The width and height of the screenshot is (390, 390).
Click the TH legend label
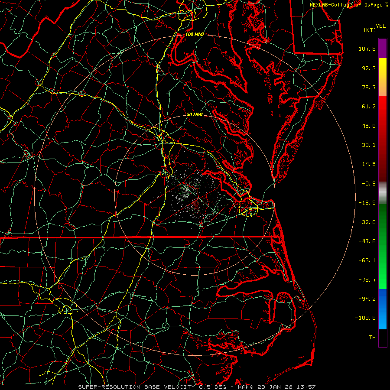372,338
